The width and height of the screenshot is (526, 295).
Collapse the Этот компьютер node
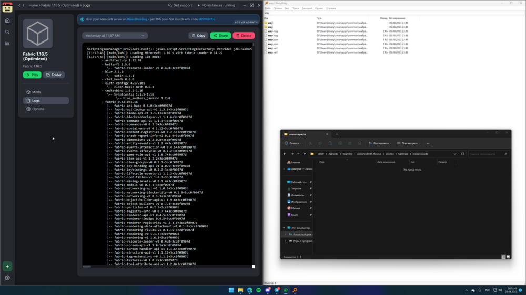pos(284,228)
